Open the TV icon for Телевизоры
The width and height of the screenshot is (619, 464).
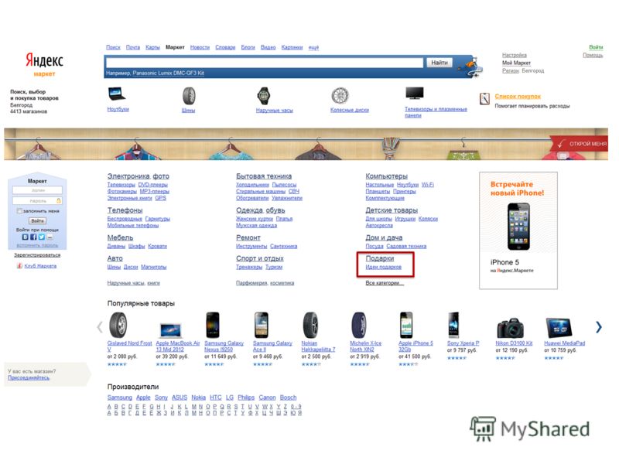415,94
